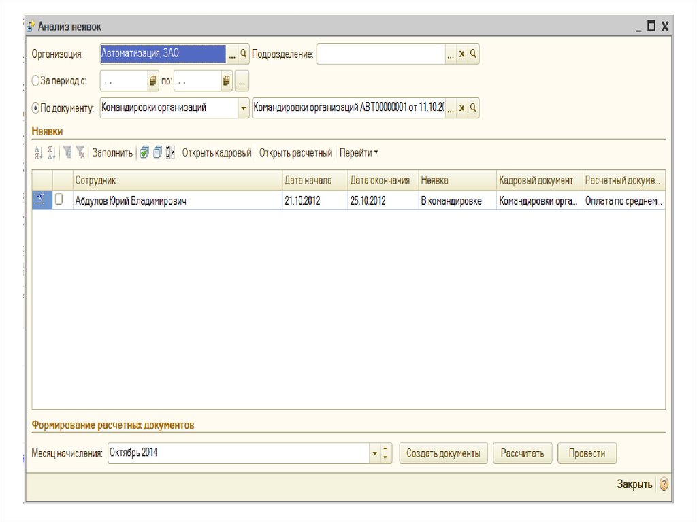Tick the checkbox for Абдулов Юрий Владимирович
The width and height of the screenshot is (697, 522).
pyautogui.click(x=59, y=200)
